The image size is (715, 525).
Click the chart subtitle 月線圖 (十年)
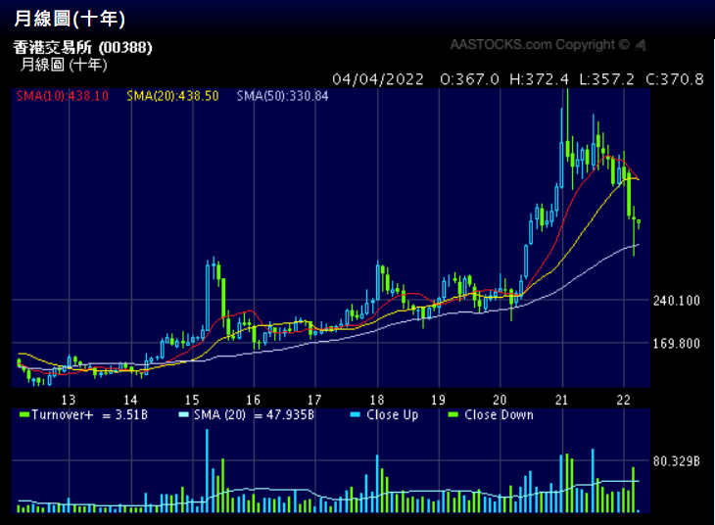point(64,65)
